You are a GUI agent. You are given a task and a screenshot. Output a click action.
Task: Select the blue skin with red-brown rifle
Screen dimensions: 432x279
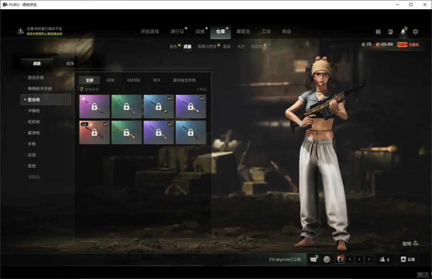[191, 132]
